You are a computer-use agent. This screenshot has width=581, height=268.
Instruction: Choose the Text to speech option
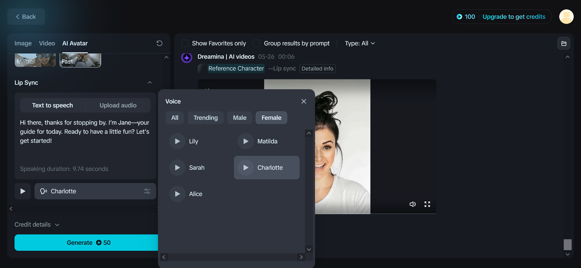53,105
